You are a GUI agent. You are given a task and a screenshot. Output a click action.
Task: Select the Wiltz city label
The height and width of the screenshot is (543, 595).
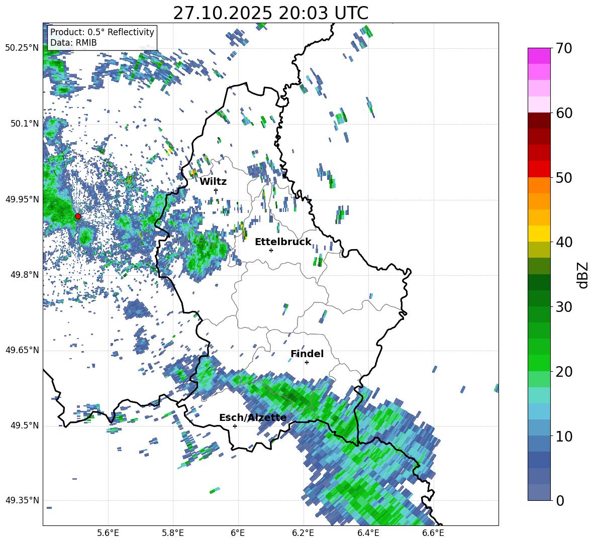213,182
